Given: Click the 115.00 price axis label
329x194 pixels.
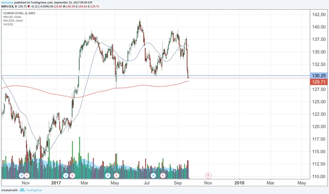Looking at the screenshot, I should (x=319, y=151).
